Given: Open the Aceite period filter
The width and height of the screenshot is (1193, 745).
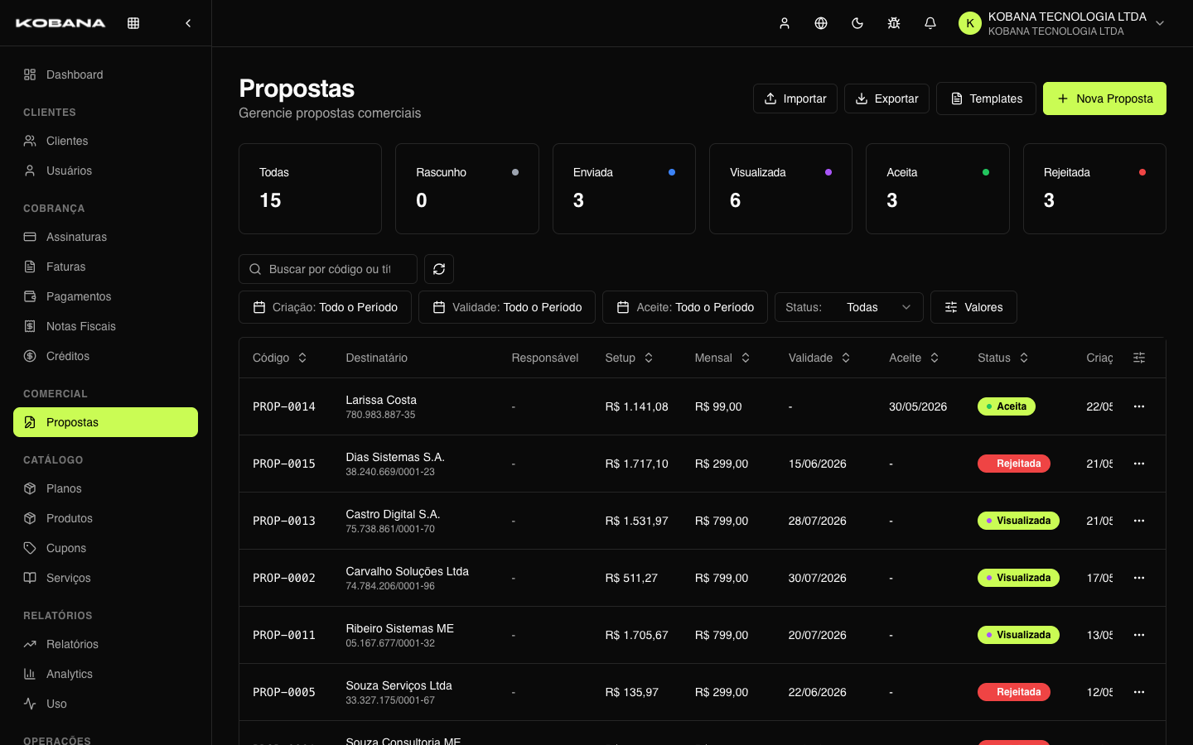Looking at the screenshot, I should click(685, 307).
